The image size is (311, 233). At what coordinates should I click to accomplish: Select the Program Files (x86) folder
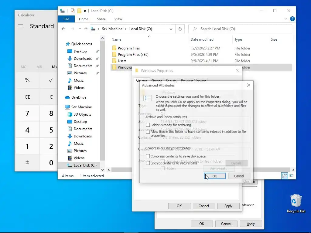coord(133,55)
